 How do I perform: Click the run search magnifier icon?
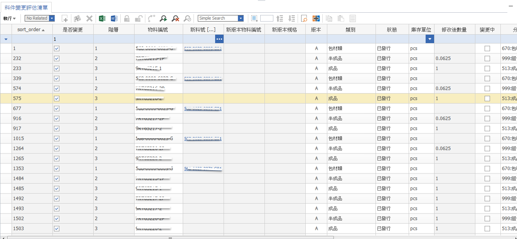point(163,18)
